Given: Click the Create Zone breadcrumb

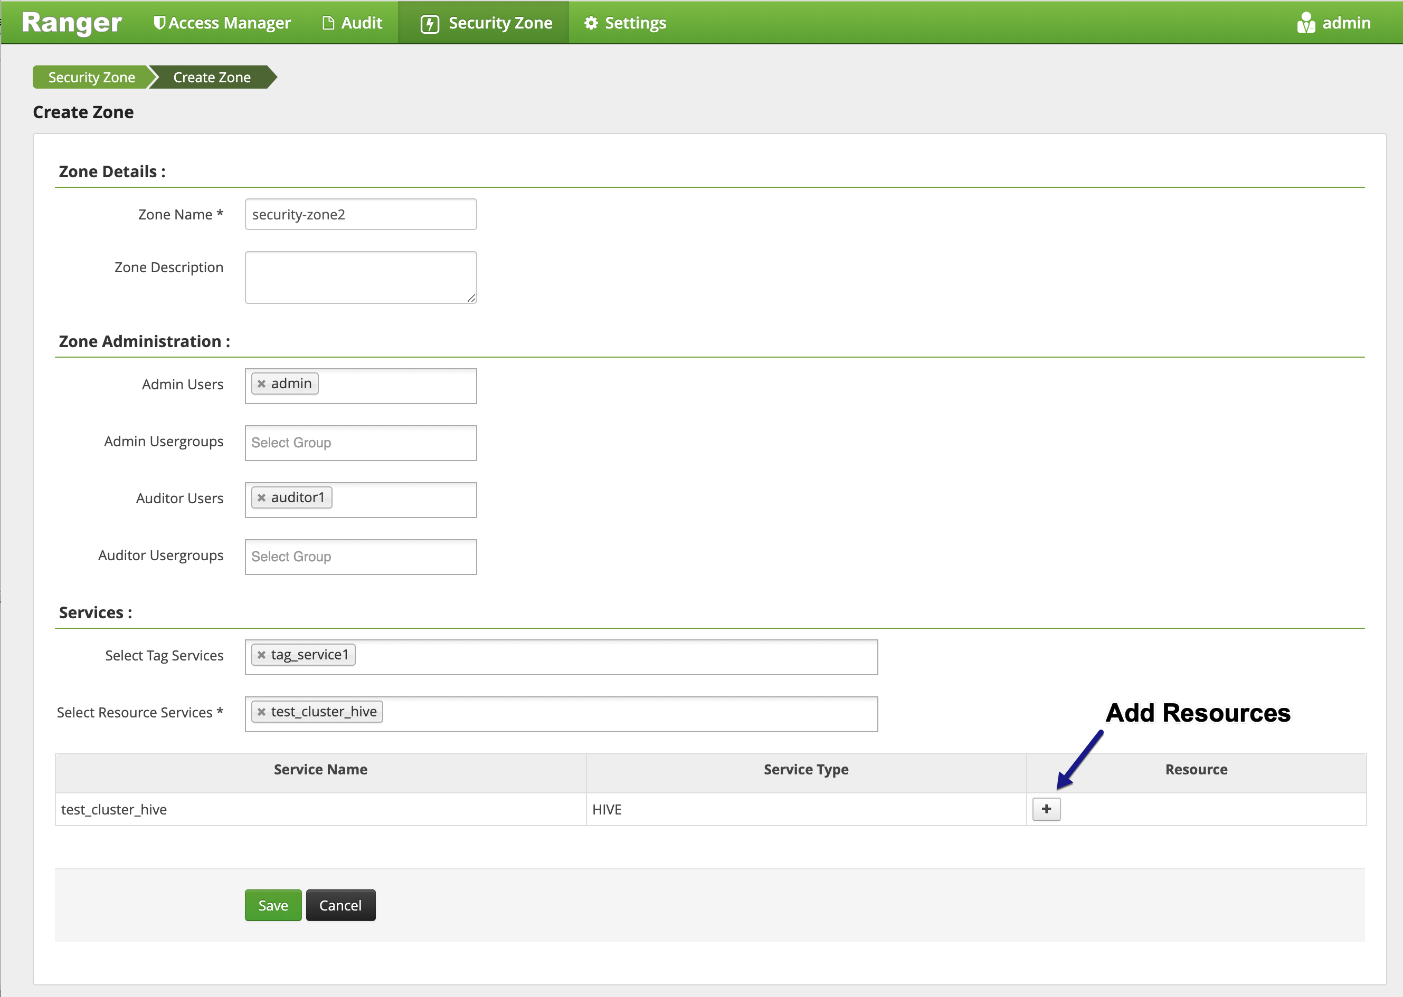Looking at the screenshot, I should tap(212, 78).
